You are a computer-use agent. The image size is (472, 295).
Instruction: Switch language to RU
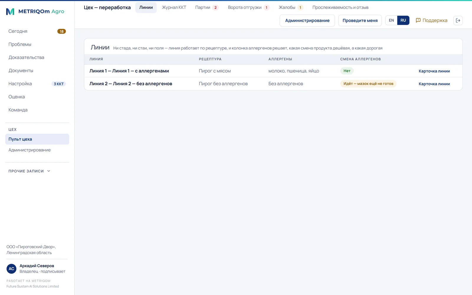click(x=403, y=20)
